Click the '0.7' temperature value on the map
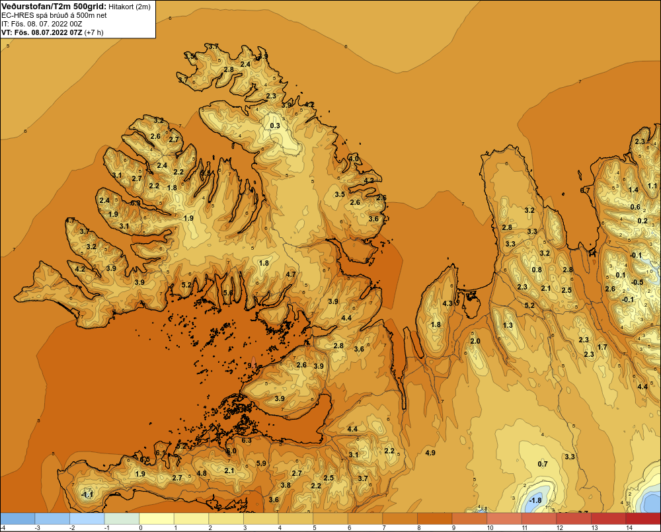 point(543,464)
